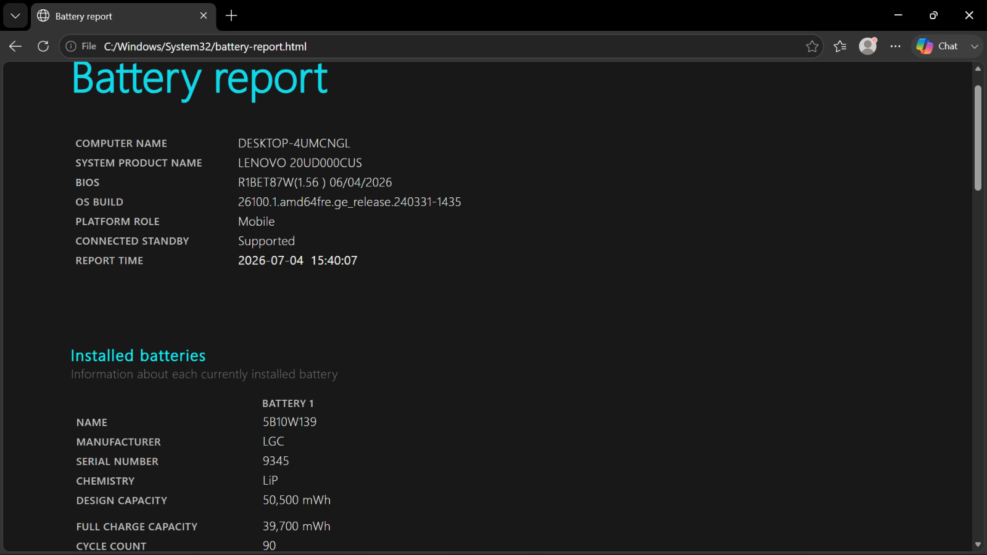987x555 pixels.
Task: Open Settings and more ellipsis menu
Action: point(896,46)
